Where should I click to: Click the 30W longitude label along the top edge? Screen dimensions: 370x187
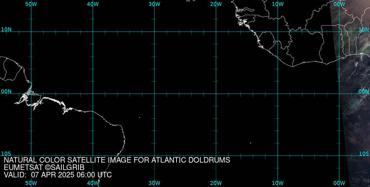pos(155,4)
